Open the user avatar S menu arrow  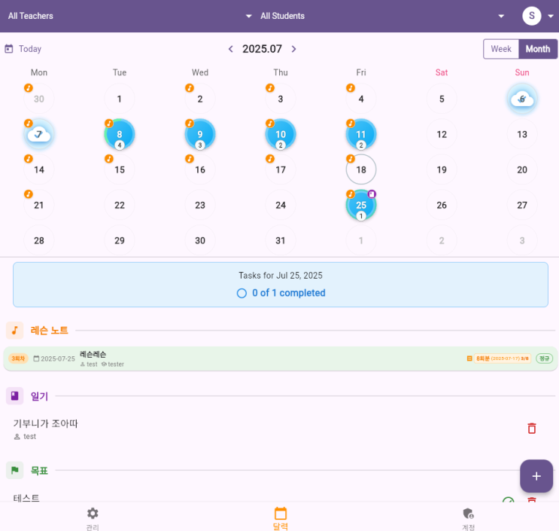(551, 16)
